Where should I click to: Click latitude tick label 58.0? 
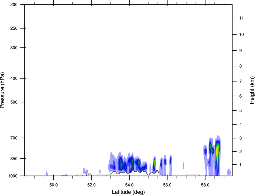[205, 185]
